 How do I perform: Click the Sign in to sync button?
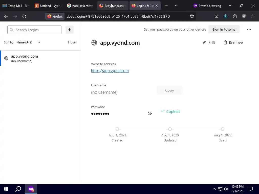click(224, 29)
